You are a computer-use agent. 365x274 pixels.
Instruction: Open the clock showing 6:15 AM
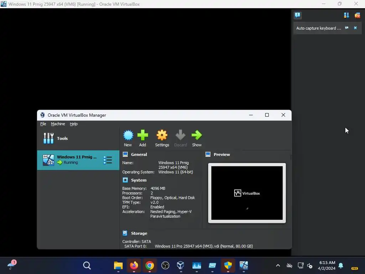(327, 265)
